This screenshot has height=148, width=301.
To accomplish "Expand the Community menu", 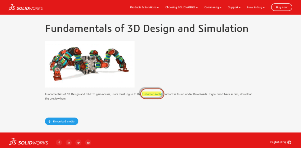I will 213,7.
